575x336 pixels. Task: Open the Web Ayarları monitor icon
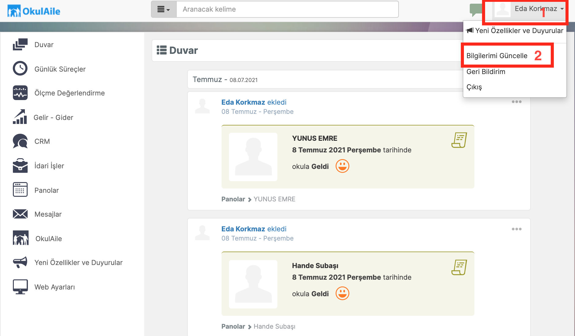[20, 287]
